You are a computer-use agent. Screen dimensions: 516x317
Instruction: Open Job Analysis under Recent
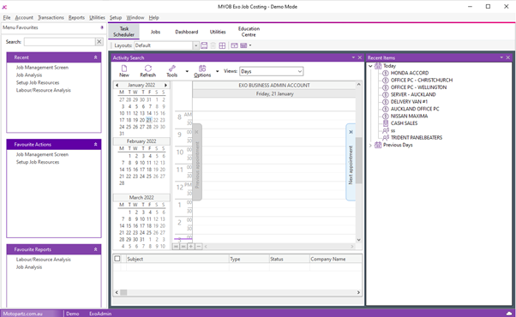(x=29, y=75)
